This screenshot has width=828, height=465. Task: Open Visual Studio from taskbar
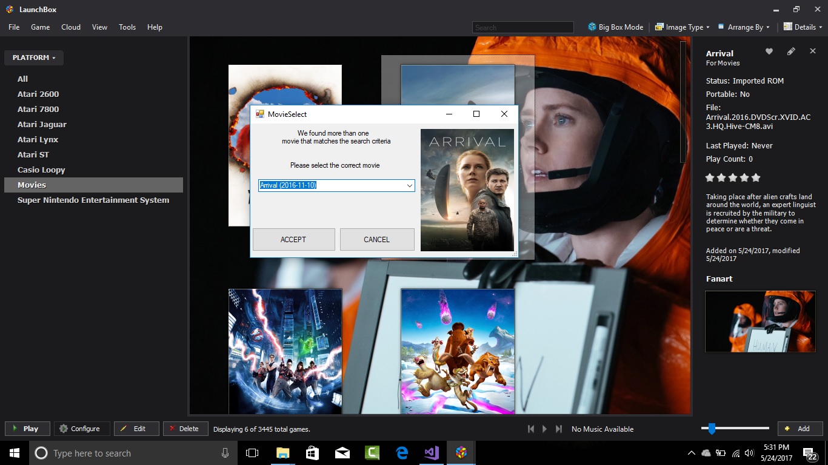431,453
